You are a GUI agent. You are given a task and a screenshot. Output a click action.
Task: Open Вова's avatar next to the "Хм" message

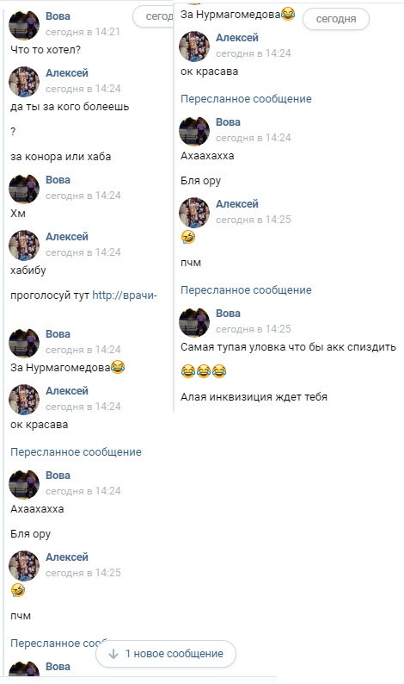[24, 188]
